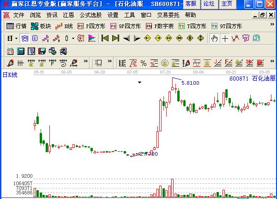Click the 客服 button in title bar

[x=191, y=4]
